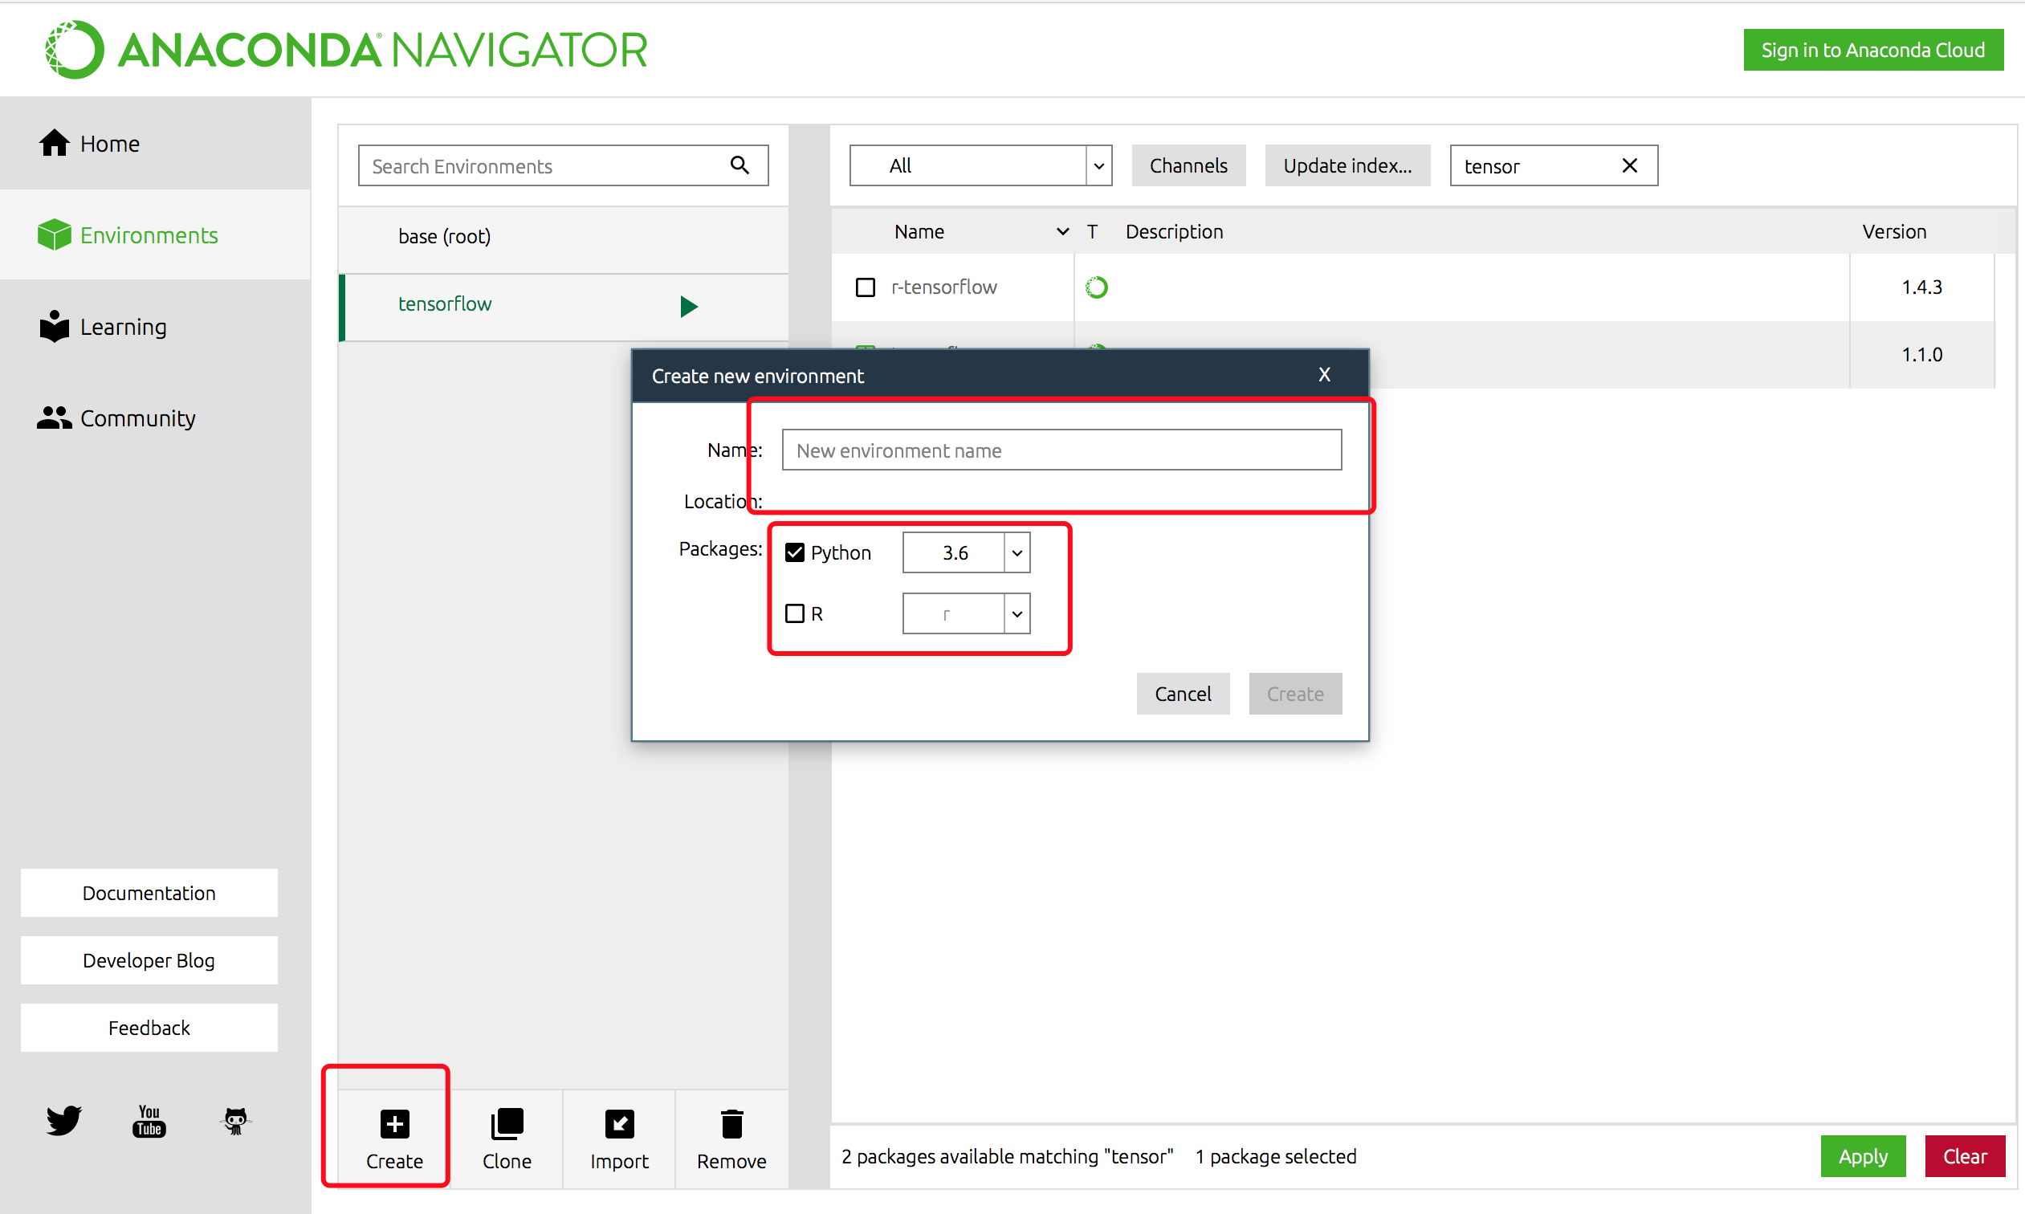This screenshot has height=1214, width=2025.
Task: Clear the tensor package search text
Action: pos(1629,165)
